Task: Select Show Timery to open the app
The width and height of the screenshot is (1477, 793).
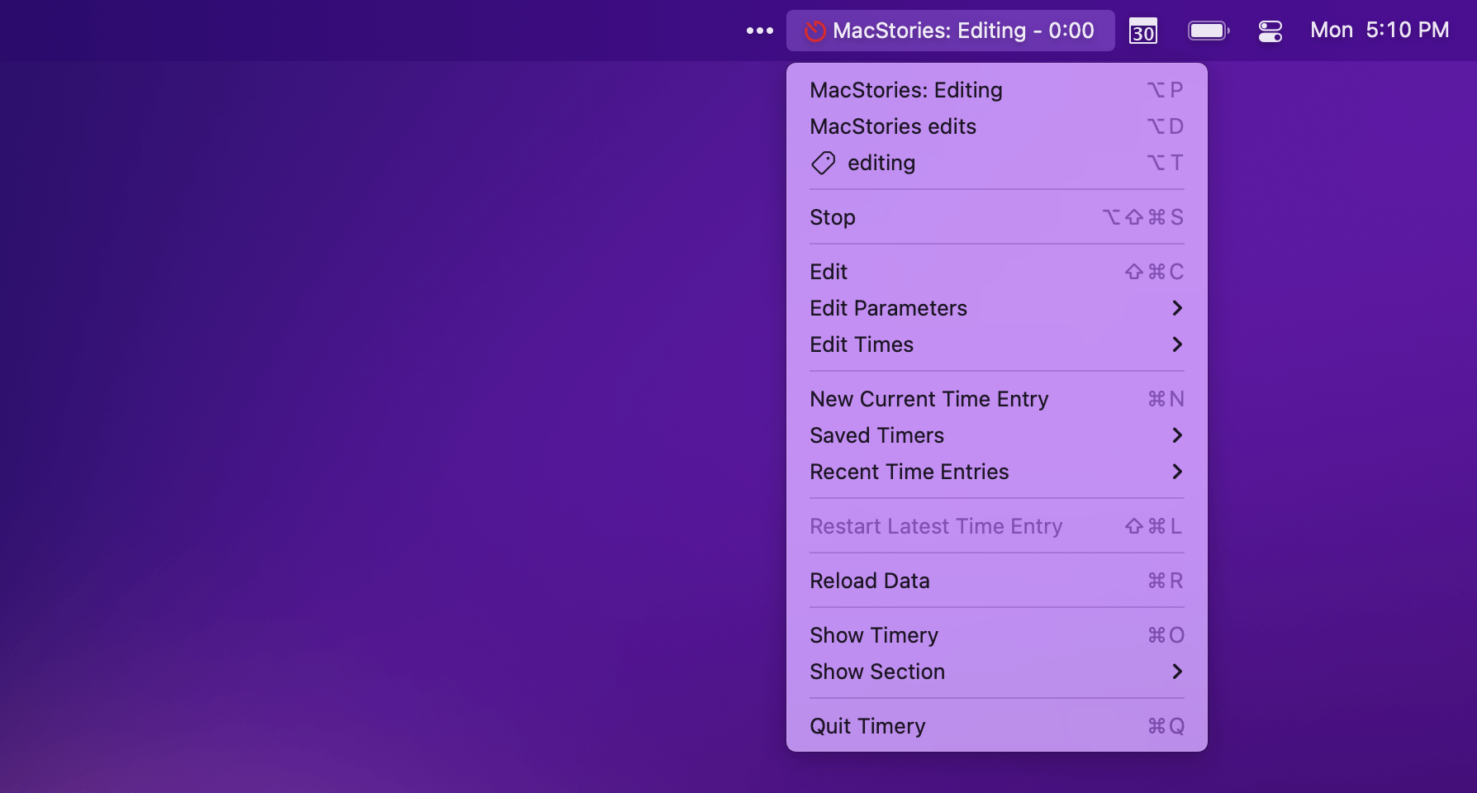Action: click(997, 635)
